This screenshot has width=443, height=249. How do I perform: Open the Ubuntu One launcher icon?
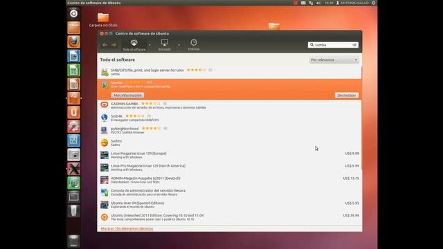pos(73,112)
